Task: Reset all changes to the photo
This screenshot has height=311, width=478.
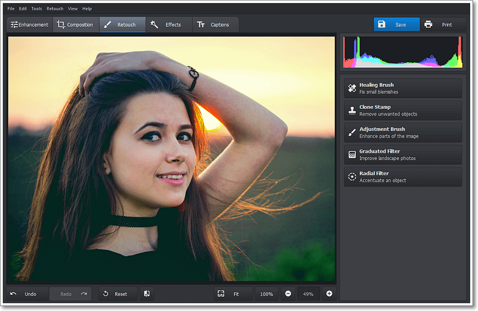Action: tap(117, 294)
